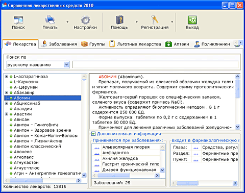
Task: Select Авитон классический entry
Action: [x=37, y=147]
